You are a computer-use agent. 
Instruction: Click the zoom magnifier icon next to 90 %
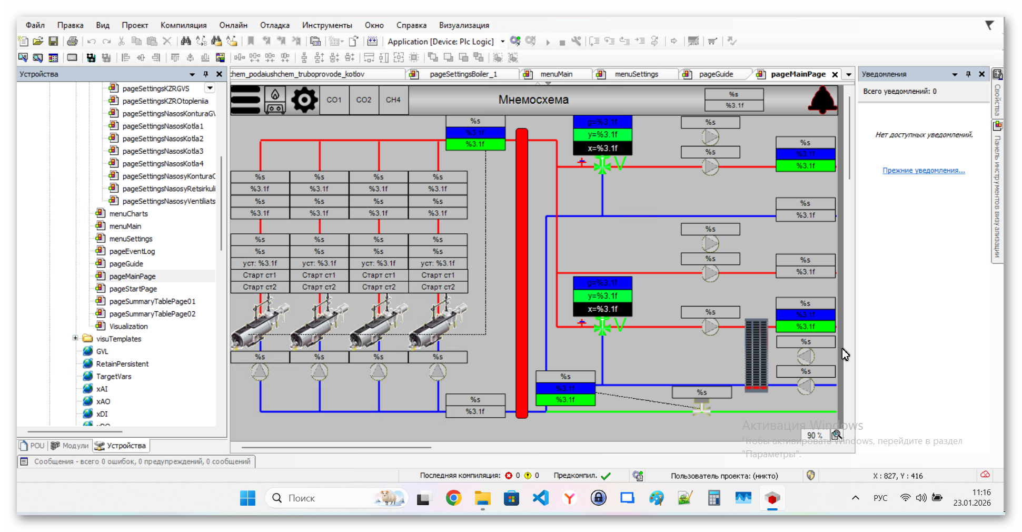point(836,435)
